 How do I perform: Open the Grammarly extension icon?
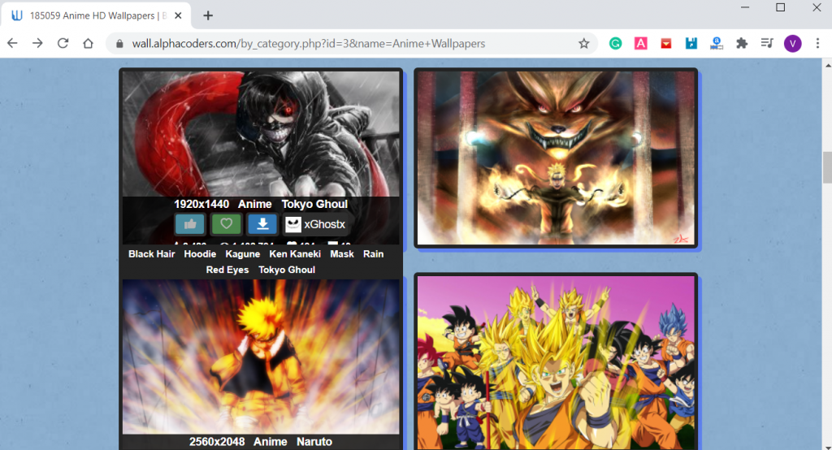pos(616,44)
